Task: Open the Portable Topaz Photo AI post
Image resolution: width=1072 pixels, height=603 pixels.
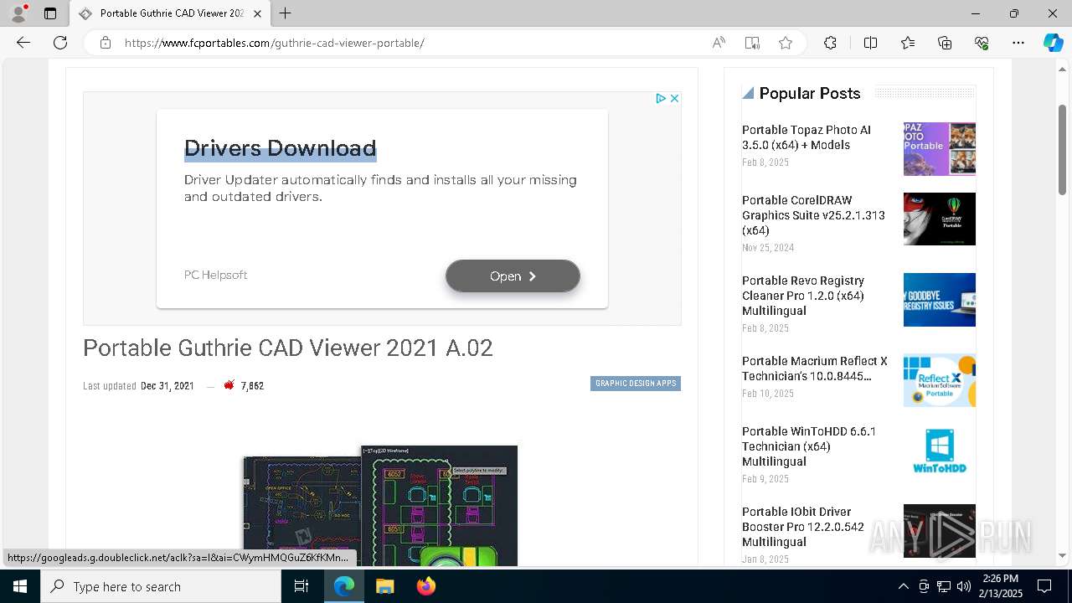Action: tap(807, 137)
